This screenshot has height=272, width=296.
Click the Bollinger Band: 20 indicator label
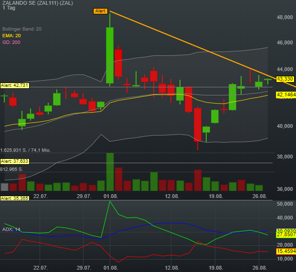(22, 29)
